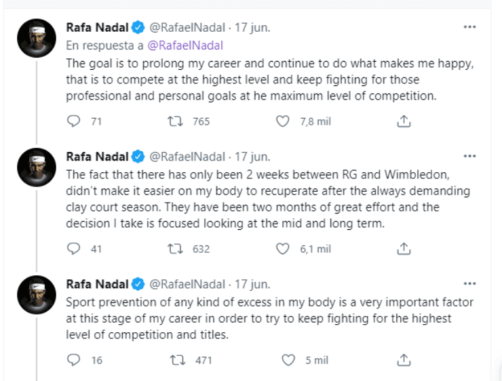Like the tweet with 5 mil likes
This screenshot has height=381, width=502.
click(x=289, y=360)
